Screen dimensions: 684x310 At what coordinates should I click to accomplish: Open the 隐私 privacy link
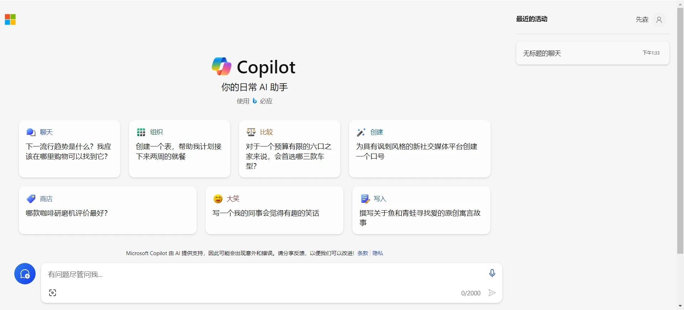[378, 253]
